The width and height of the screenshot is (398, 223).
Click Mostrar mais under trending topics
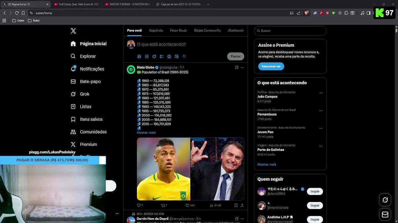(x=267, y=164)
